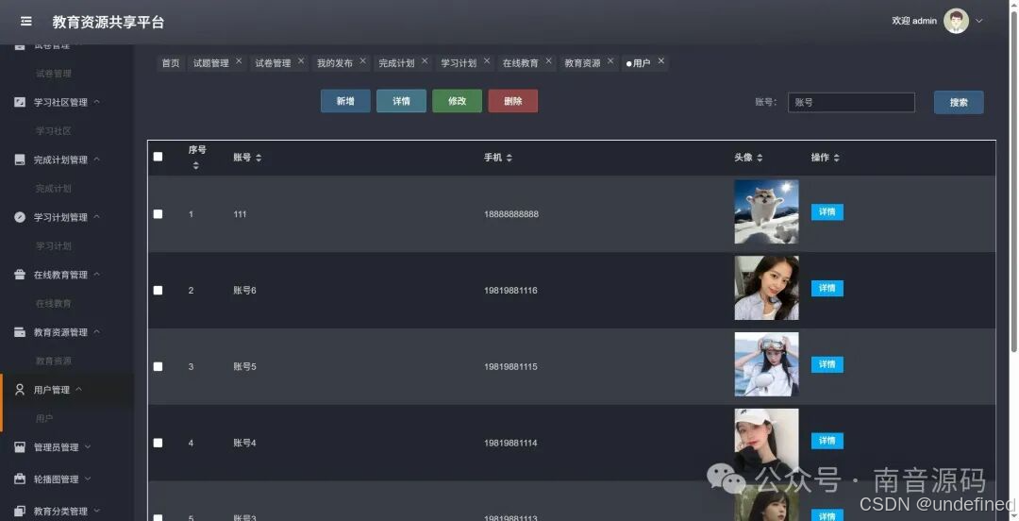Click the 轮播图管理 sidebar icon

[20, 479]
